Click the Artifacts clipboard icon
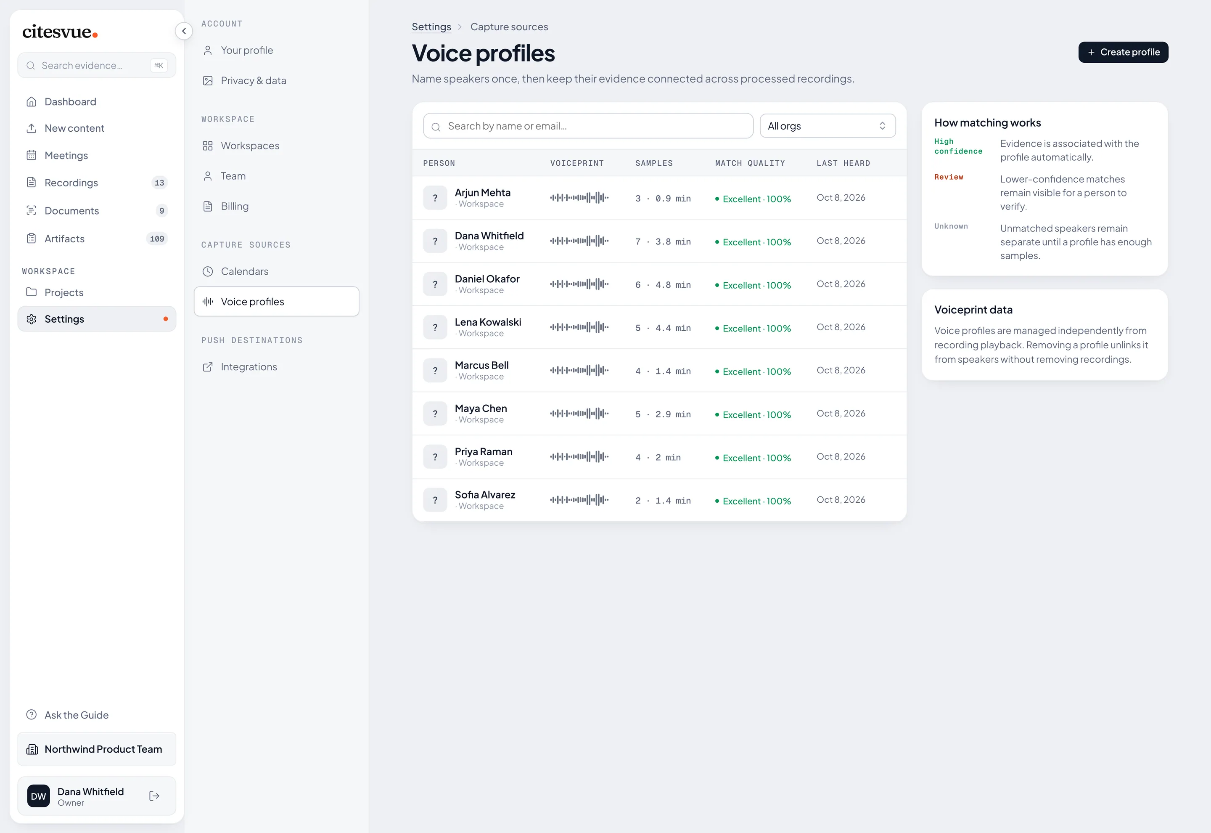 point(31,239)
